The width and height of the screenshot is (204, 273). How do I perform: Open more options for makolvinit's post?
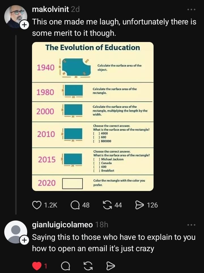192,9
